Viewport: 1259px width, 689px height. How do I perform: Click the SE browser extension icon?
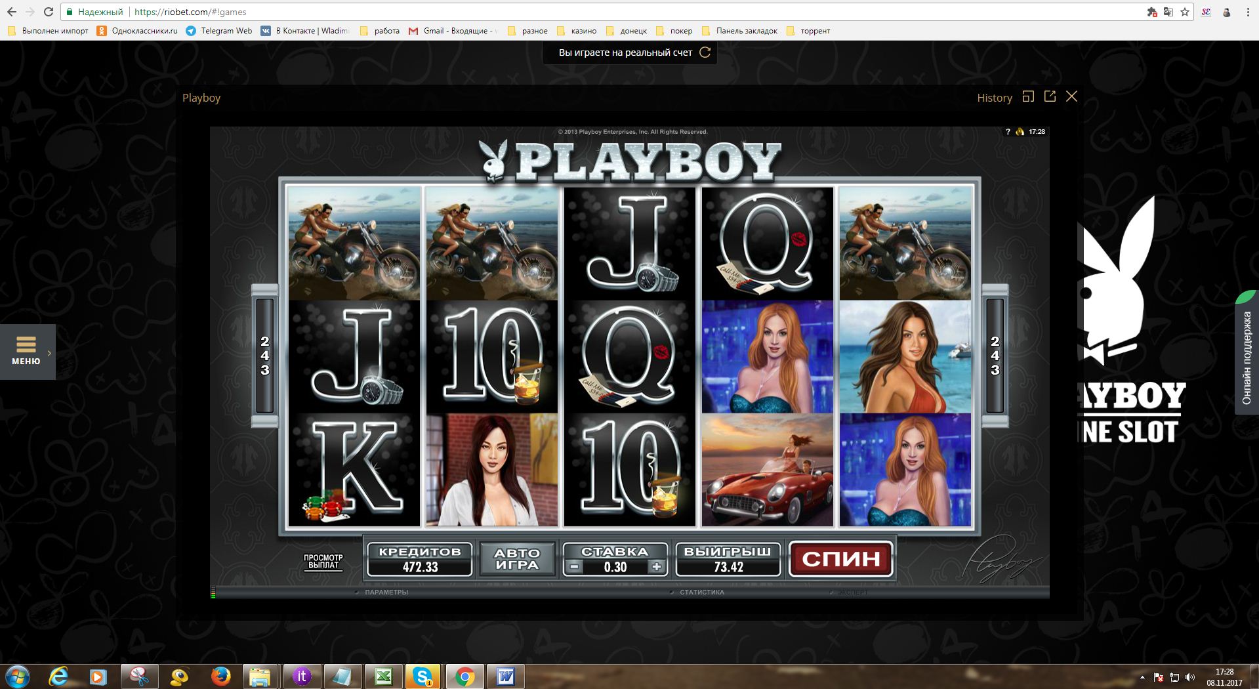coord(1206,12)
